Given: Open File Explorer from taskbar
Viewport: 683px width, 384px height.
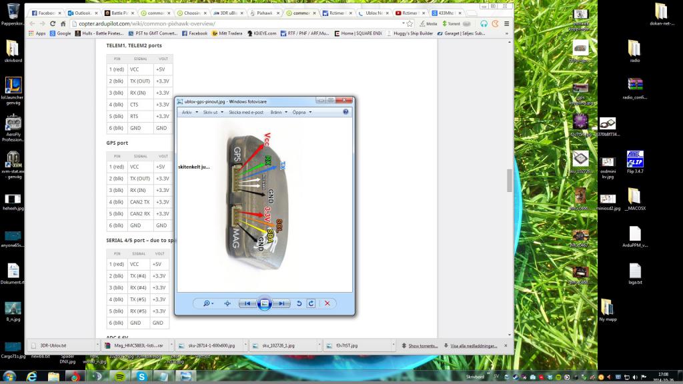Looking at the screenshot, I should pos(53,376).
